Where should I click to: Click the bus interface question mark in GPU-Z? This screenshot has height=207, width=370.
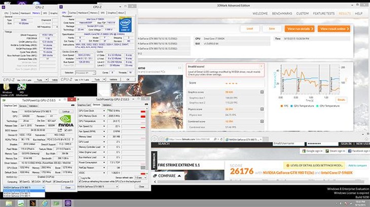click(72, 139)
